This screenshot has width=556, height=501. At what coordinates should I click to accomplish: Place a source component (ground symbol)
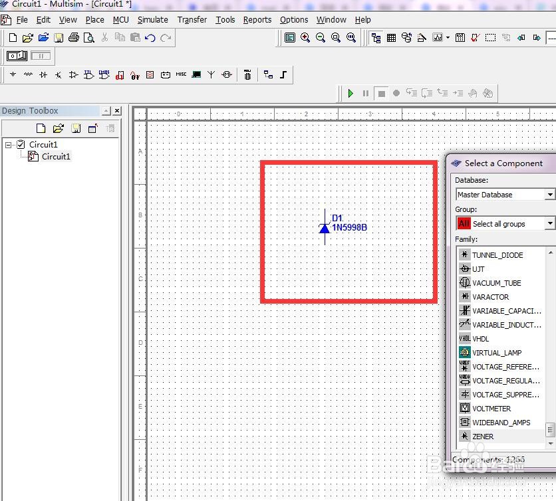(13, 74)
